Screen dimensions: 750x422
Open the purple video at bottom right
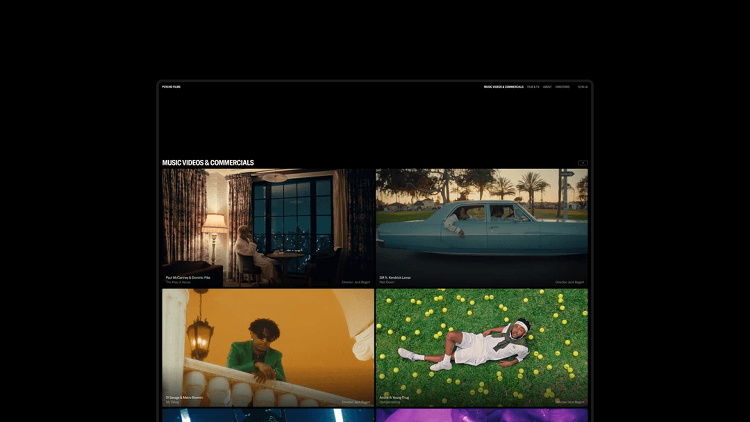click(481, 415)
